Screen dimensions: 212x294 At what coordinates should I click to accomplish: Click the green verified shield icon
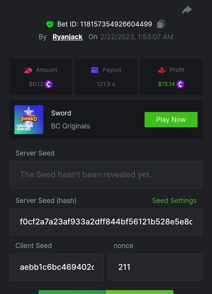click(50, 24)
